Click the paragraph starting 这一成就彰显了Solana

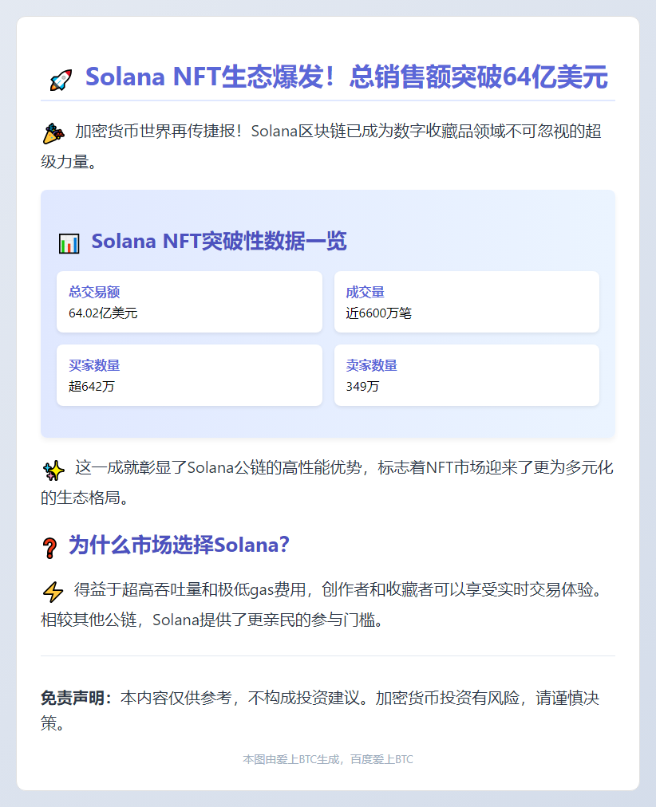327,482
